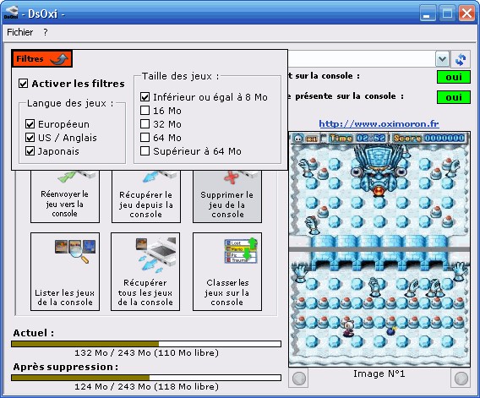This screenshot has height=398, width=480.
Task: Click the DsOxi title bar logo
Action: [x=11, y=13]
